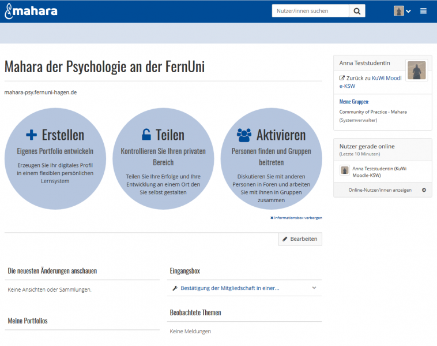Click the Beobachtete Themen heading
Image resolution: width=437 pixels, height=346 pixels.
[x=195, y=312]
